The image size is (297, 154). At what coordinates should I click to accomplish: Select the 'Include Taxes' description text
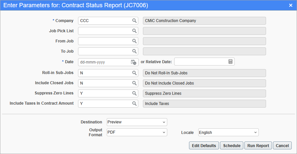point(157,104)
